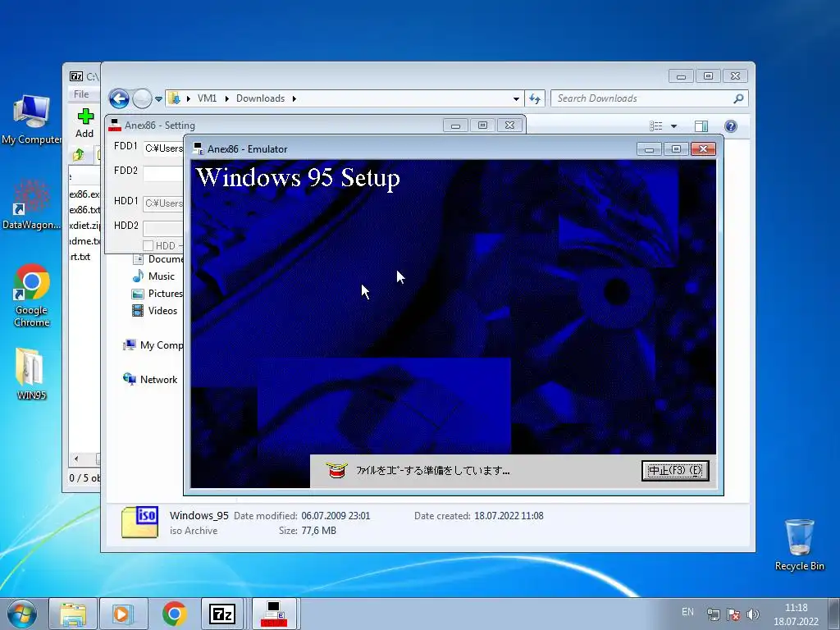
Task: Click the search magnifier icon
Action: click(738, 98)
